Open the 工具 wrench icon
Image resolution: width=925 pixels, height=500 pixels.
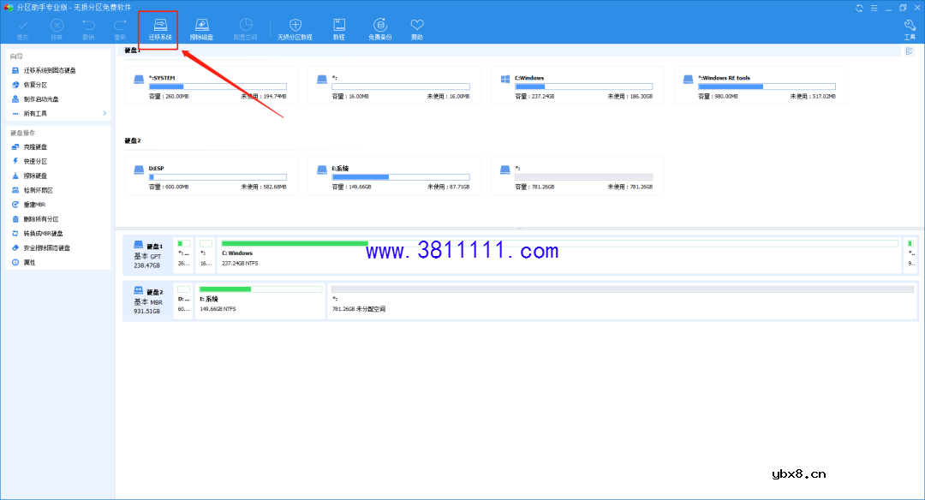(910, 28)
